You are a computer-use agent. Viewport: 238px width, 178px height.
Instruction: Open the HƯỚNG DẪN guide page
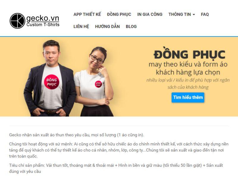107,26
